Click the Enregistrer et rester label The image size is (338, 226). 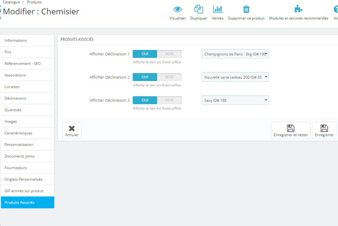[x=291, y=135]
